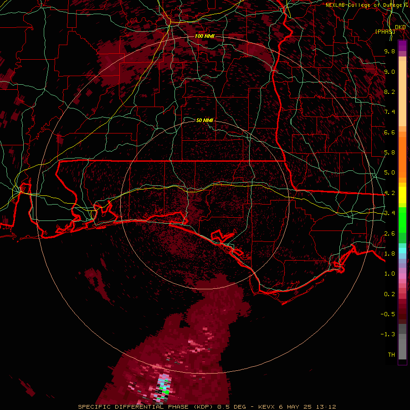Click the 1.0 value on the color scale

pyautogui.click(x=389, y=274)
